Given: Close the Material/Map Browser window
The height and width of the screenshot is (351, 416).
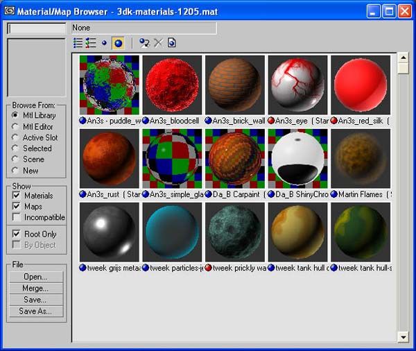Looking at the screenshot, I should coord(405,11).
